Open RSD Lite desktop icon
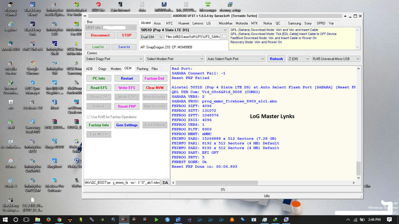The height and width of the screenshot is (224, 399). (98, 7)
